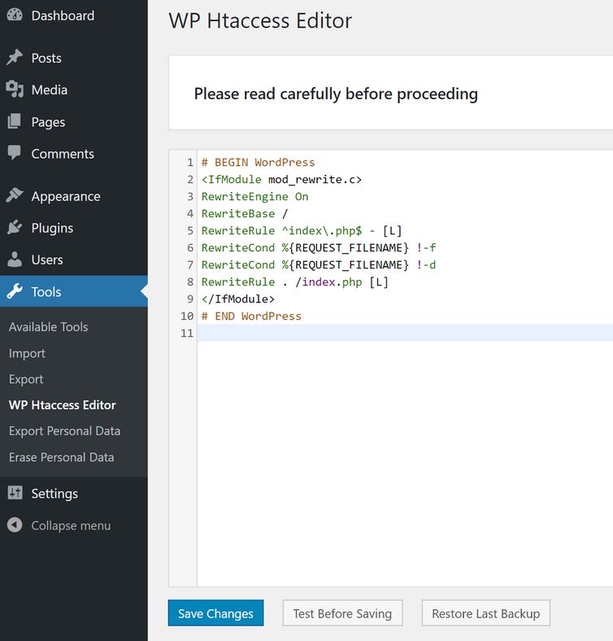Click the Settings sliders icon

pyautogui.click(x=15, y=493)
